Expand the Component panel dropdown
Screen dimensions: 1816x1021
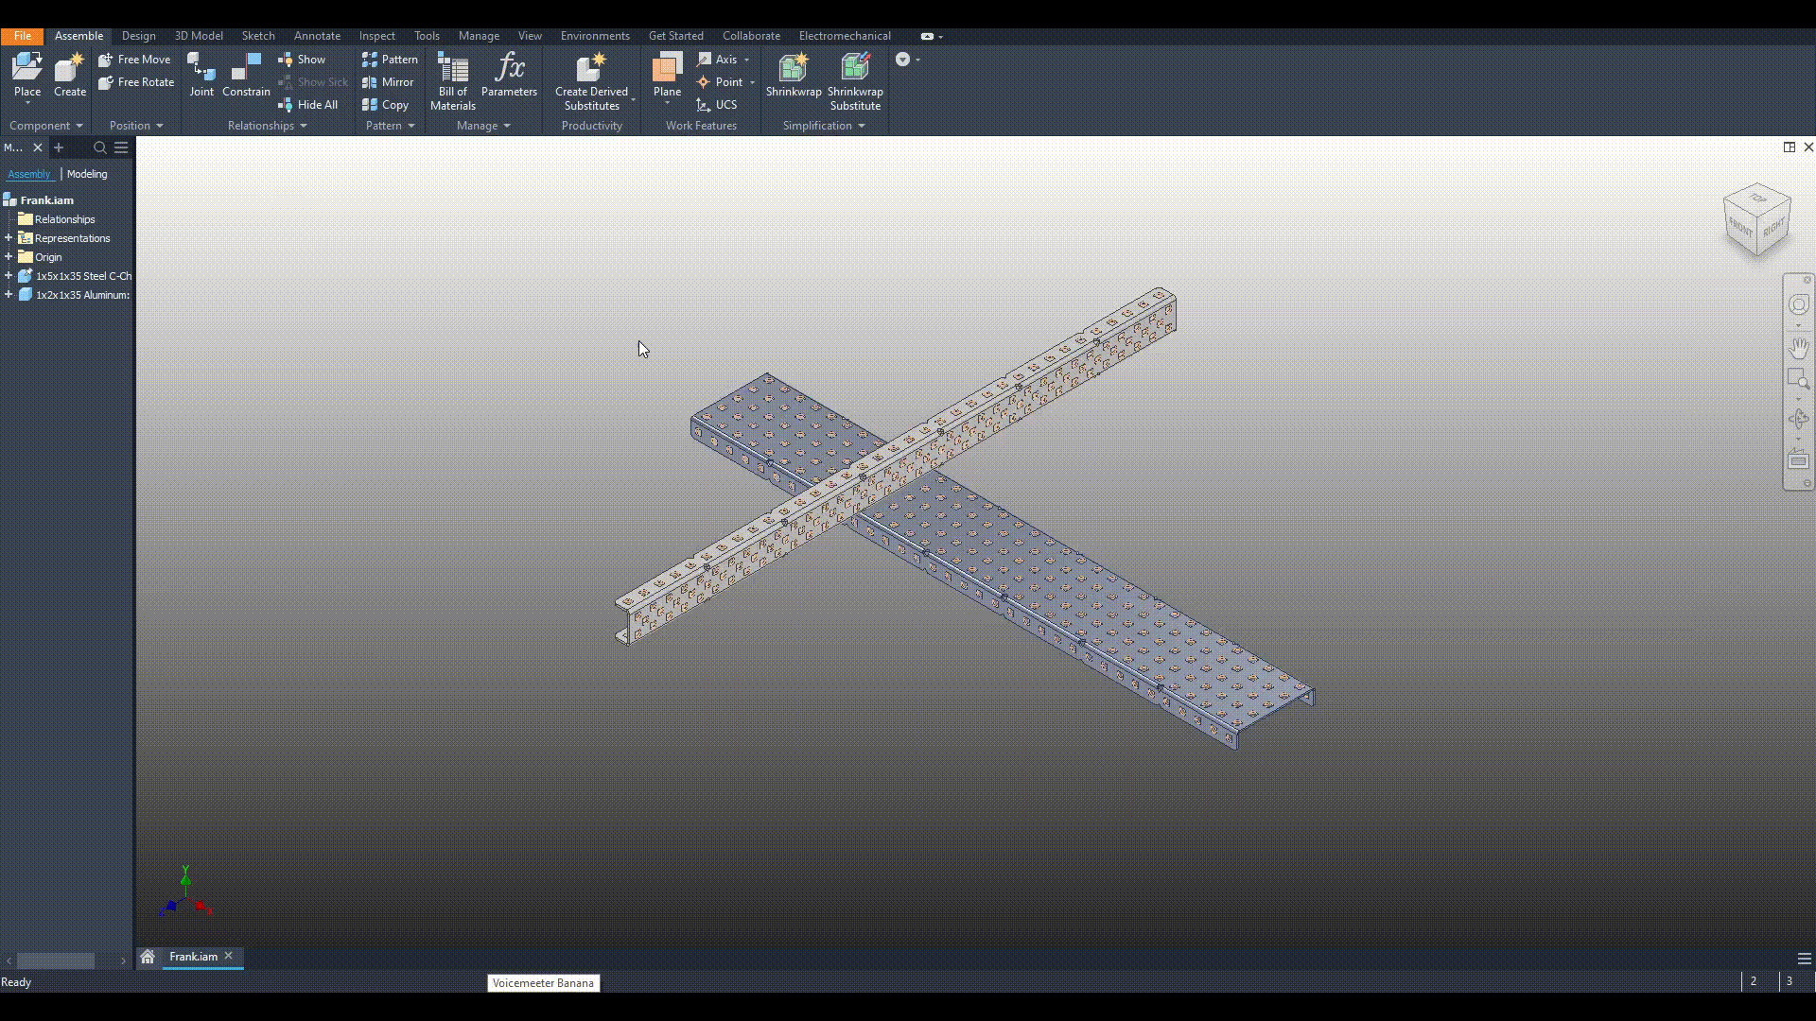point(79,126)
